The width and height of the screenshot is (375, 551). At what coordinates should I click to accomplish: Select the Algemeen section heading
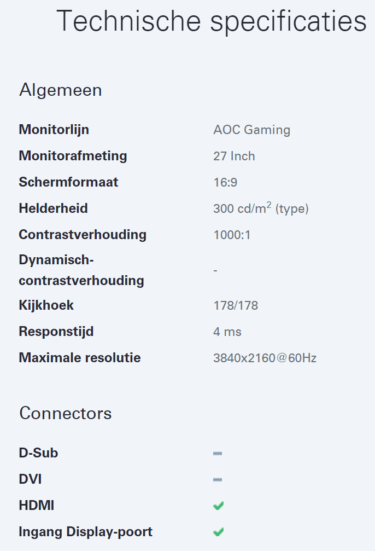click(x=61, y=90)
